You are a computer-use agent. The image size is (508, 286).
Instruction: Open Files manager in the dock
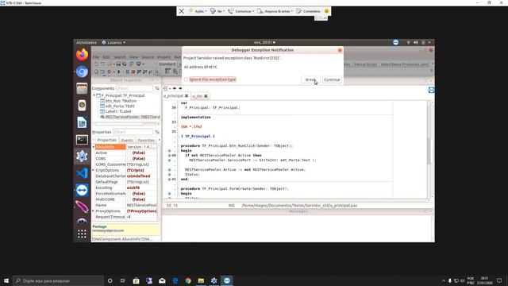click(82, 88)
